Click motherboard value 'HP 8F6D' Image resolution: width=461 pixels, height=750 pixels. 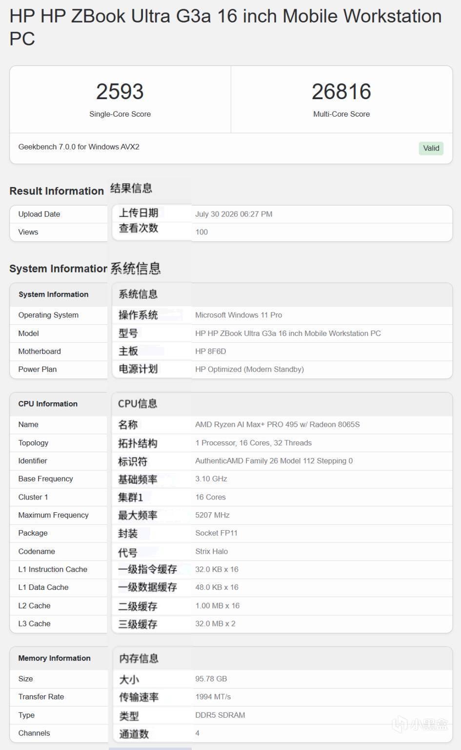[211, 351]
